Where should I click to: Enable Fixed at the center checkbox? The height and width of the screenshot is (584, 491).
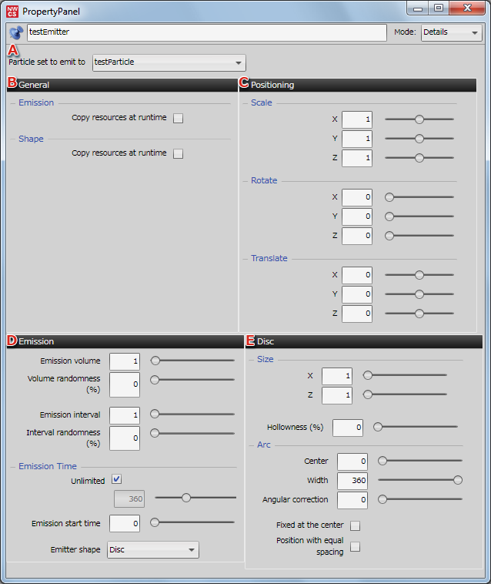(x=355, y=525)
